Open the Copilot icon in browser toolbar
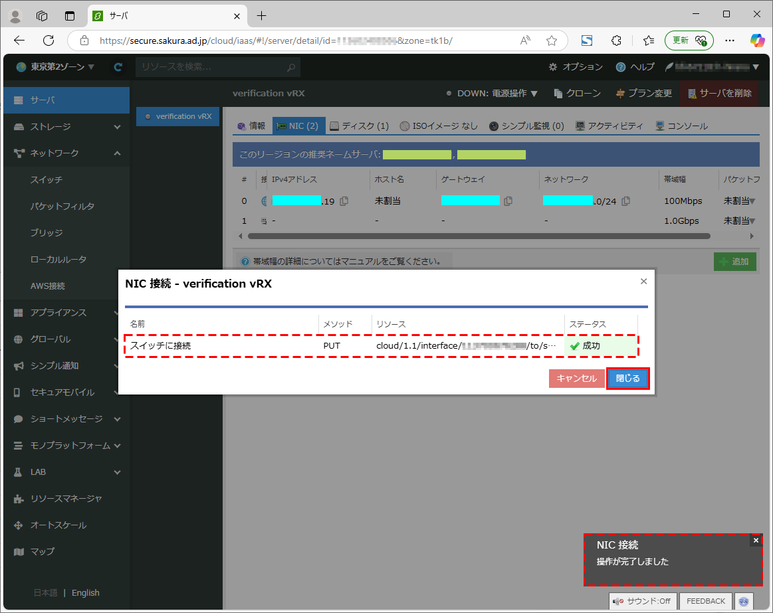The height and width of the screenshot is (613, 773). pyautogui.click(x=757, y=41)
